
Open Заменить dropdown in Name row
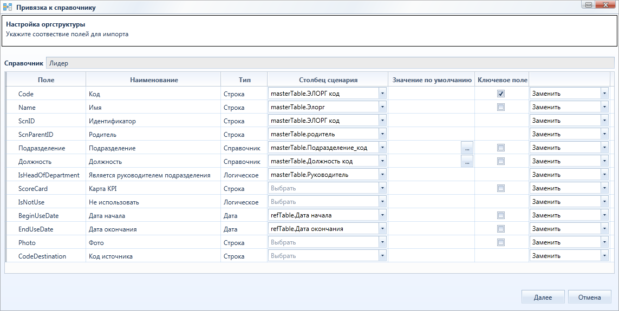604,107
